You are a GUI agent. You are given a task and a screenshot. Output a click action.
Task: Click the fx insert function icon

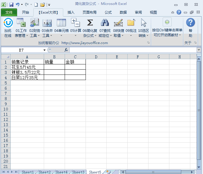point(66,50)
